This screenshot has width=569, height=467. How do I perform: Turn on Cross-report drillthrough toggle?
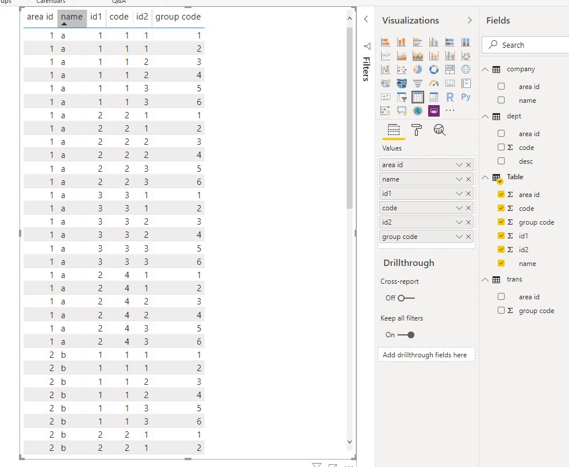pyautogui.click(x=406, y=298)
